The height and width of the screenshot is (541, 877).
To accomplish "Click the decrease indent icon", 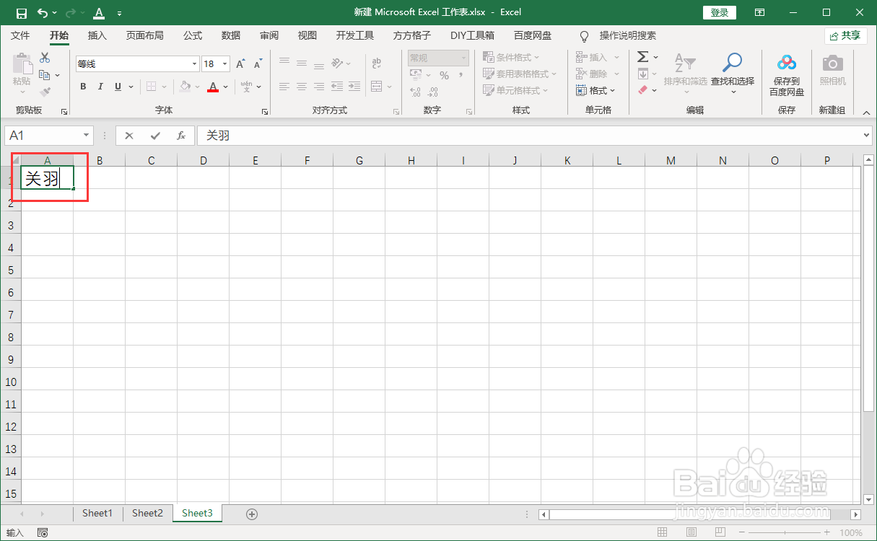I will [336, 87].
